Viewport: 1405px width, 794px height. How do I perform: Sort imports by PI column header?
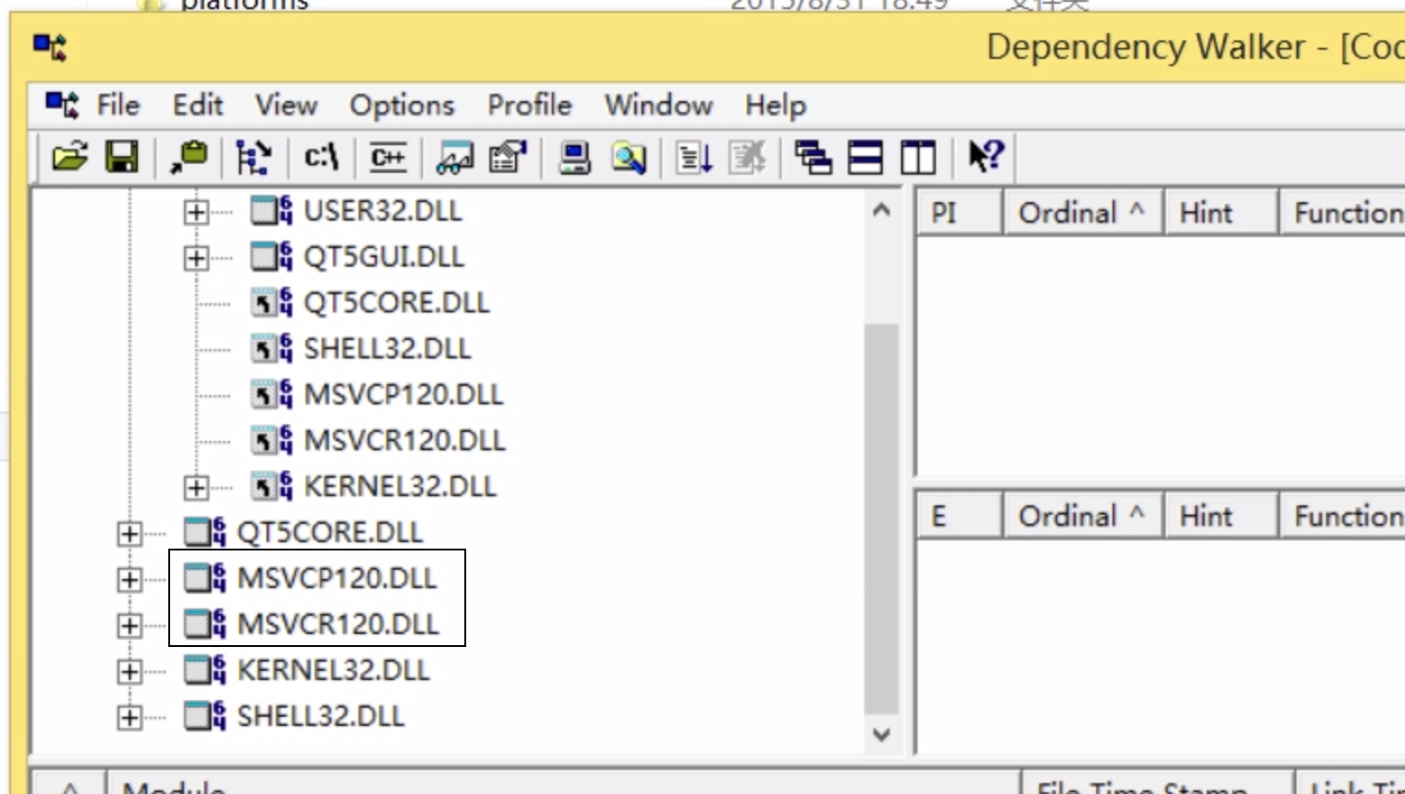pos(960,212)
